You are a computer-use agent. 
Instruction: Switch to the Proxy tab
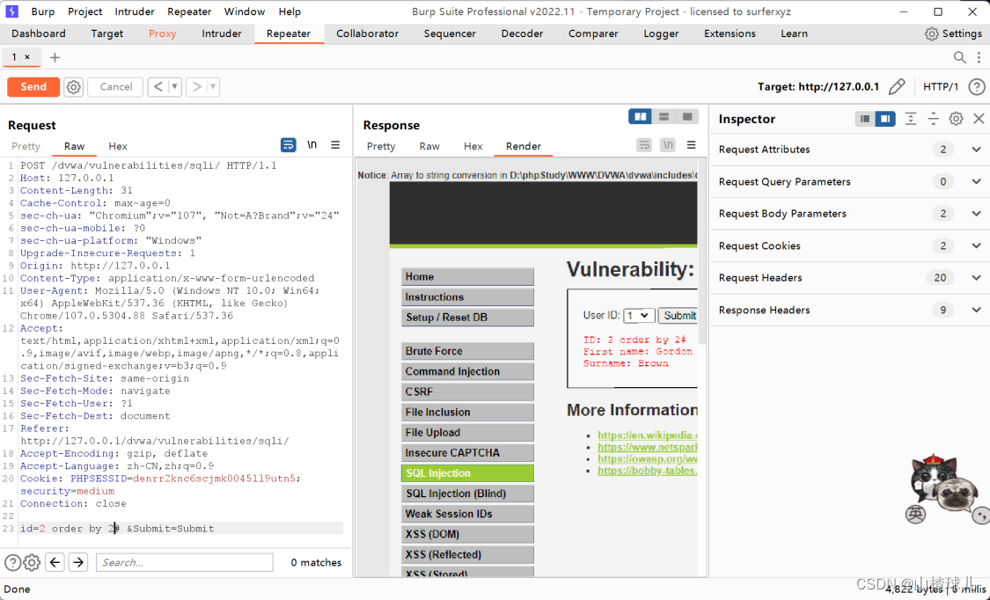pos(162,33)
